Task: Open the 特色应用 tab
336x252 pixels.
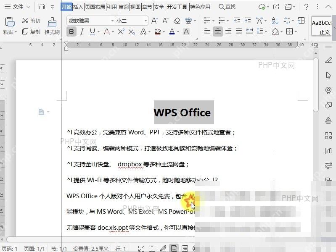Action: tap(200, 7)
